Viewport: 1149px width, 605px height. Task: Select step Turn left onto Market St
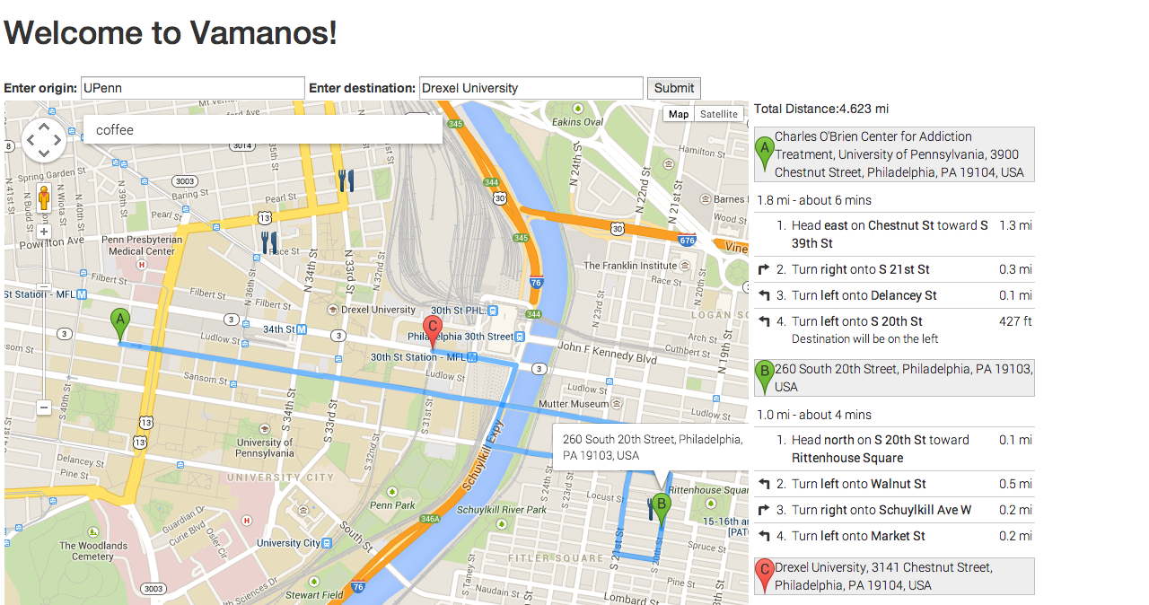click(x=894, y=536)
